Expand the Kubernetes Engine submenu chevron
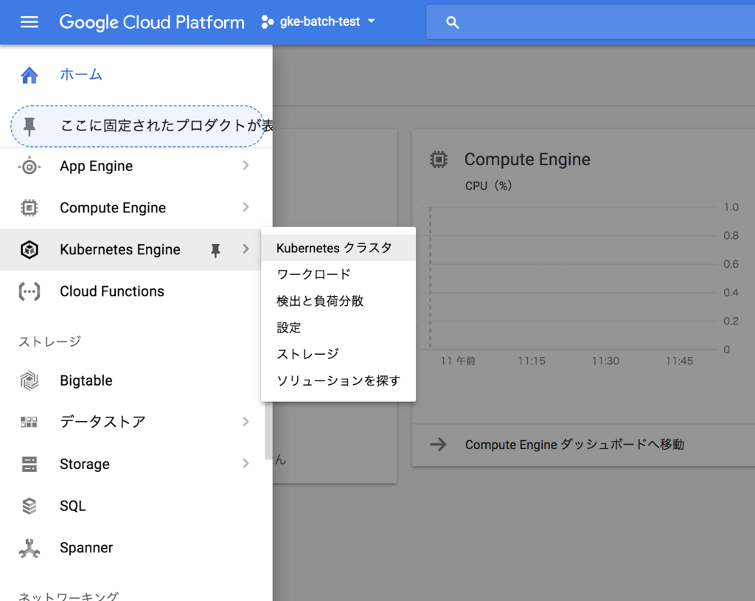The width and height of the screenshot is (755, 601). click(246, 249)
